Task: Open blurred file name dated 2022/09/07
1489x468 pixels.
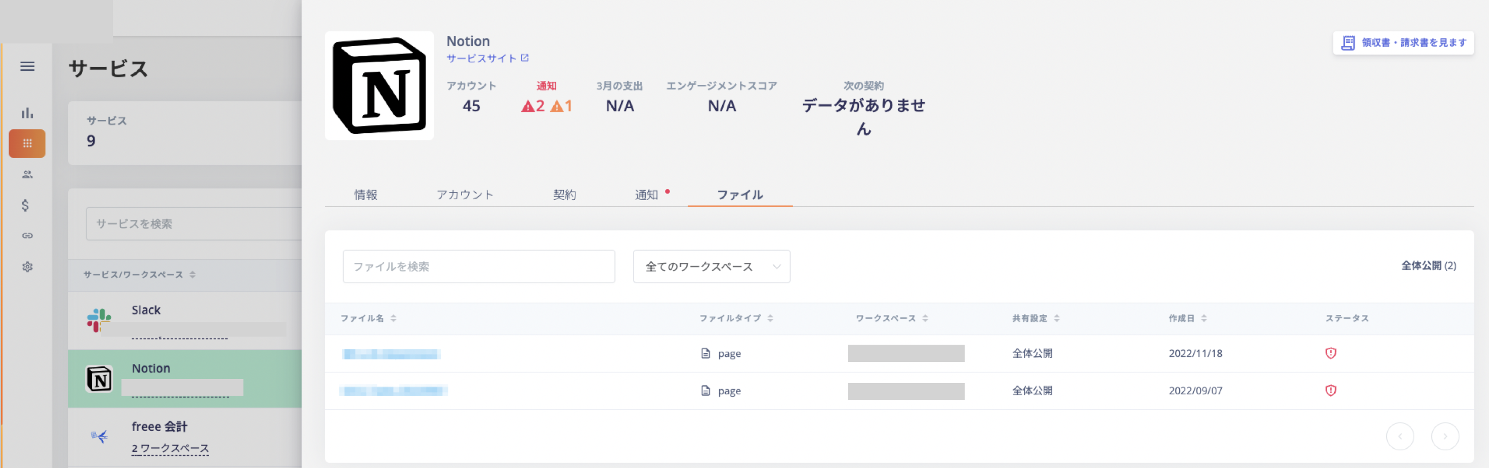Action: pos(393,391)
